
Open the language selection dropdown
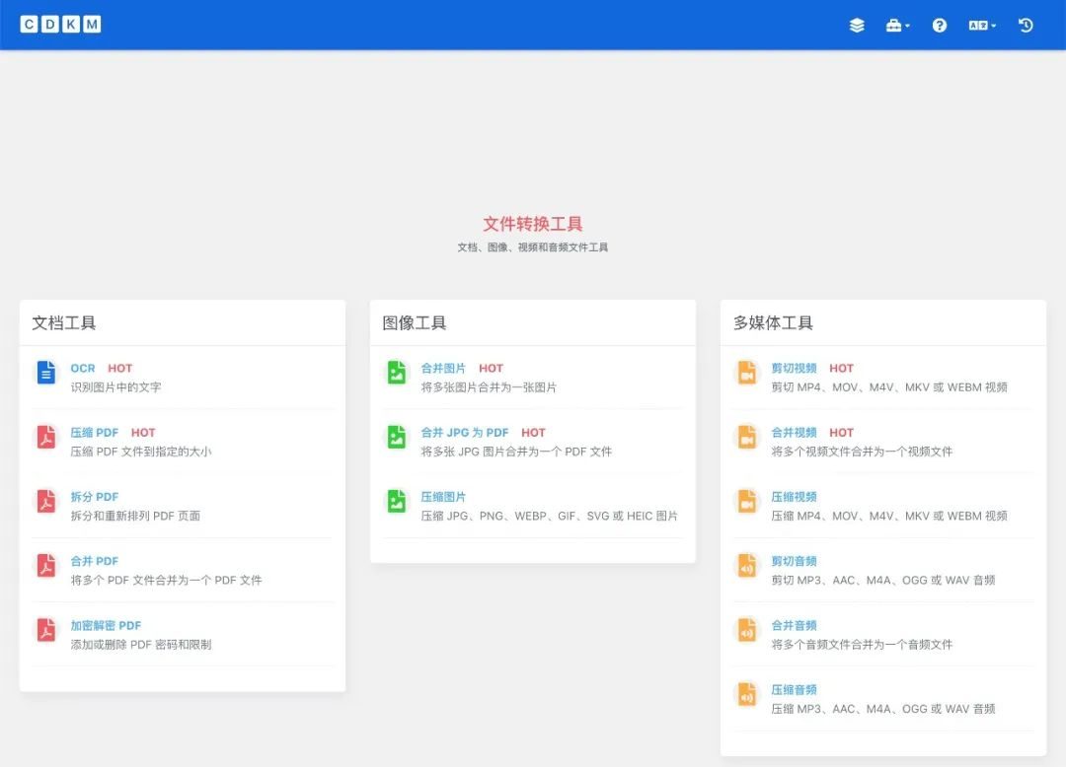tap(981, 25)
